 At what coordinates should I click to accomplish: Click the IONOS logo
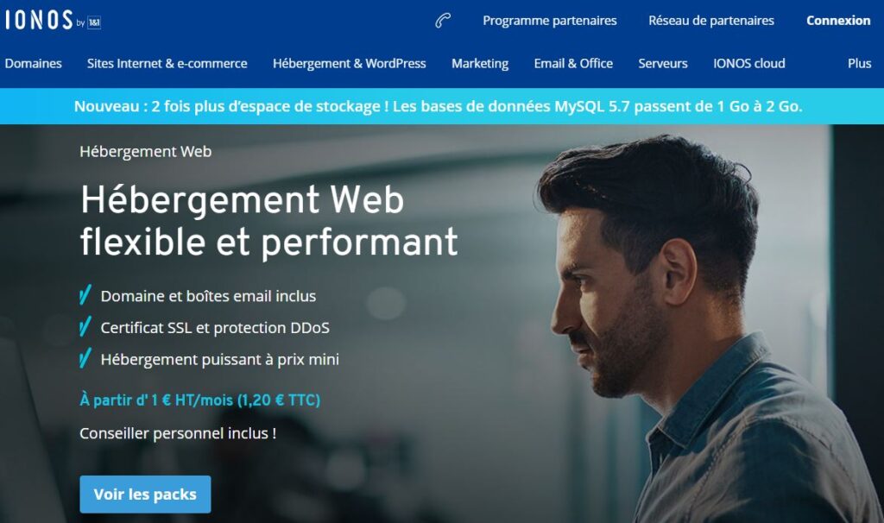[x=39, y=20]
